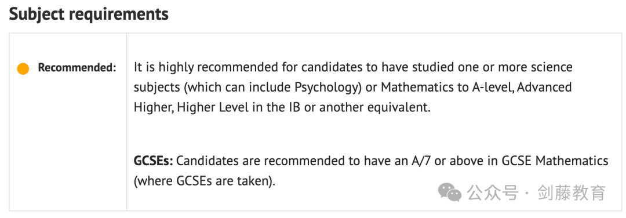This screenshot has height=218, width=626.
Task: Click the 剑藤教育 watermark text
Action: (x=572, y=193)
